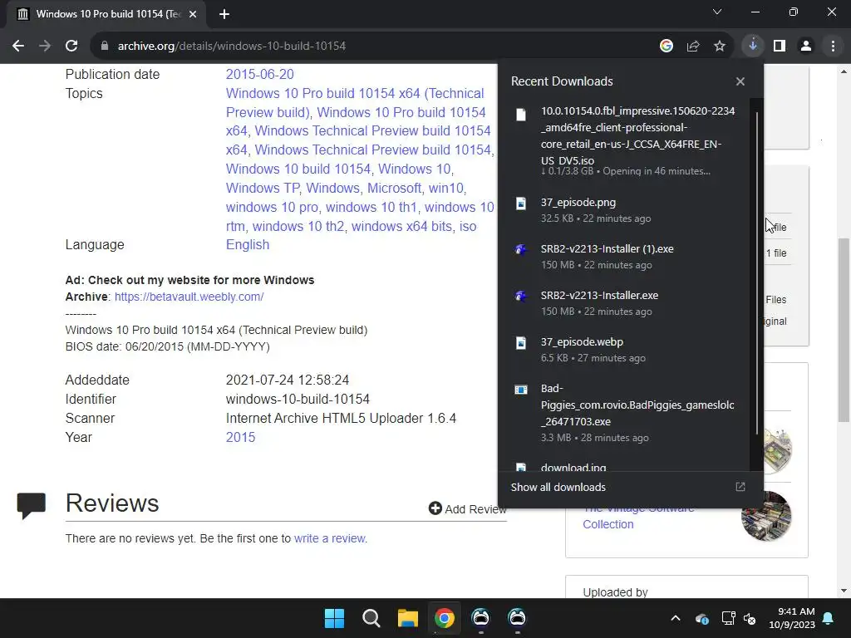Image resolution: width=851 pixels, height=638 pixels.
Task: Click the 37_episode.png file icon
Action: 521,204
